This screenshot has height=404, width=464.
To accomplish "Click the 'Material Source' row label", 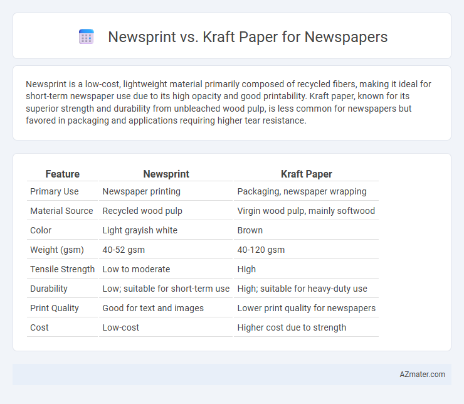I will [63, 211].
